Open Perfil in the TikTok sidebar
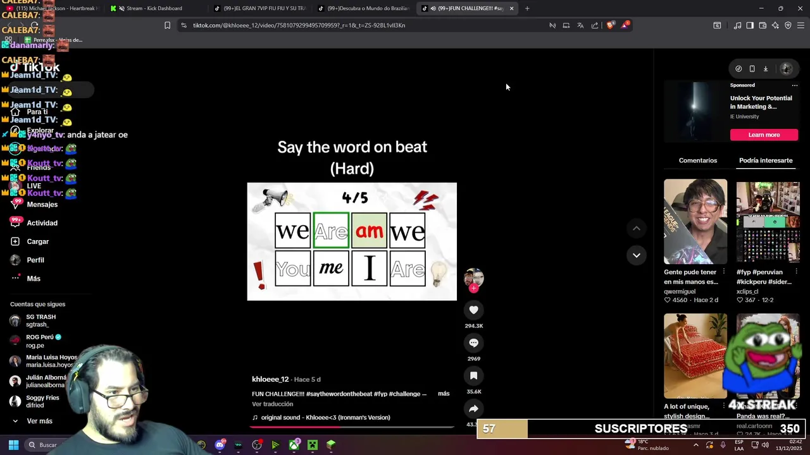 click(35, 260)
